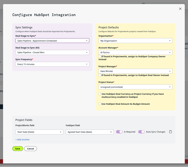The height and width of the screenshot is (167, 188).
Task: Close the HubSpot Integration dialog
Action: coord(180,9)
